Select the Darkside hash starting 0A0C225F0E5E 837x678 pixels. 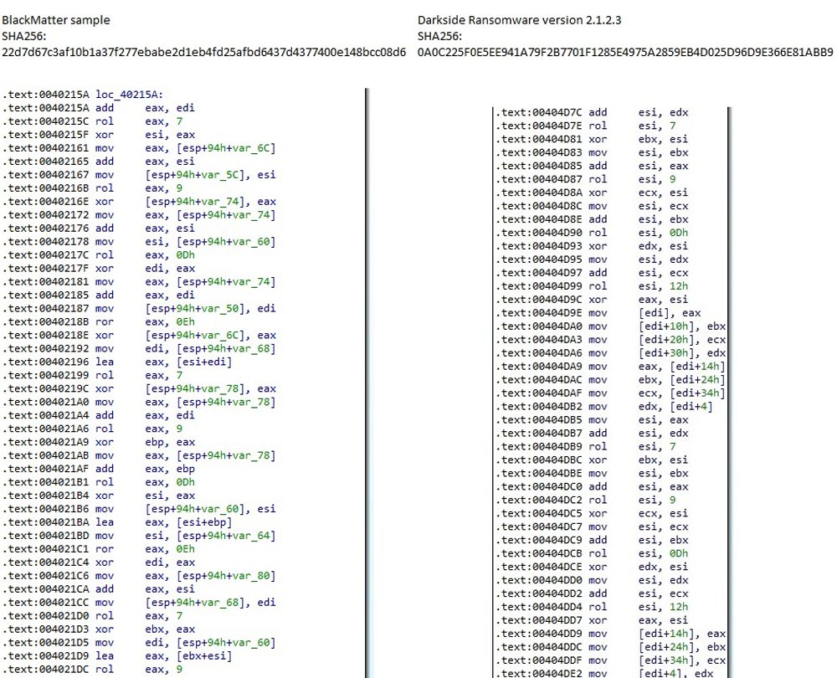point(625,53)
